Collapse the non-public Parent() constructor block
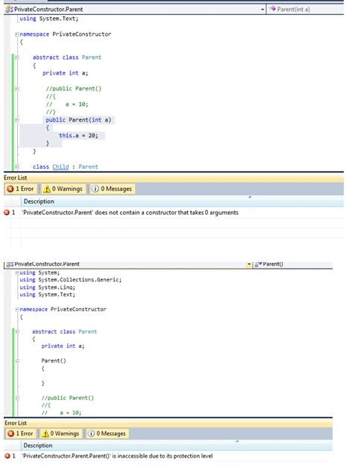The height and width of the screenshot is (465, 346). (x=17, y=361)
